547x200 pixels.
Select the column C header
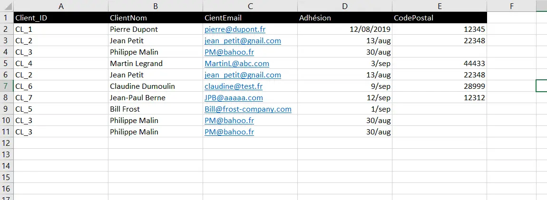click(250, 6)
